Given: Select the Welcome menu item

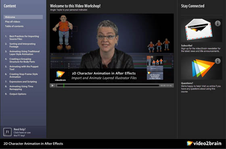Looking at the screenshot, I should coord(23,17).
